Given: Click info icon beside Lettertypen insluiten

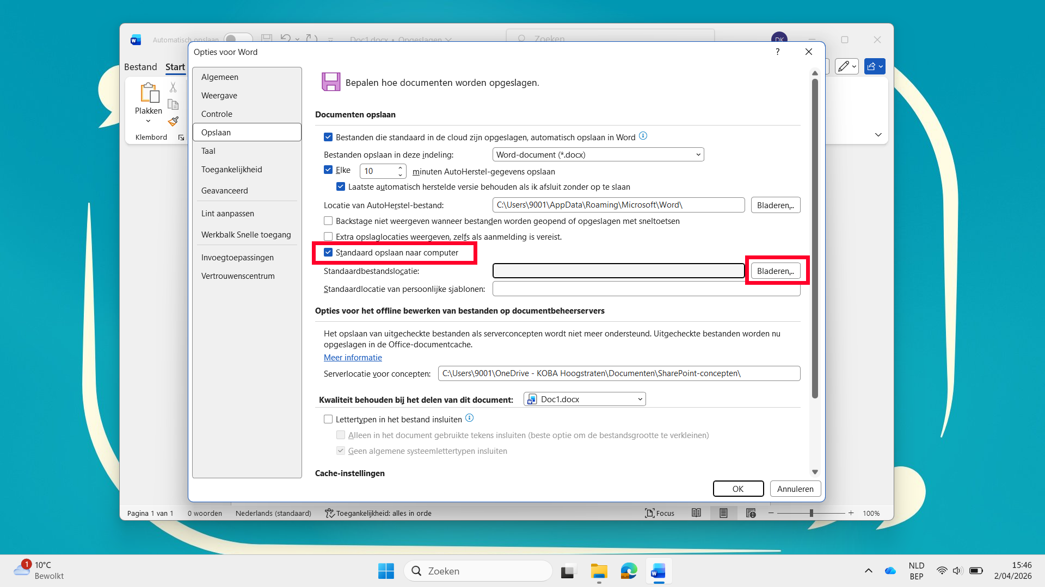Looking at the screenshot, I should [470, 418].
